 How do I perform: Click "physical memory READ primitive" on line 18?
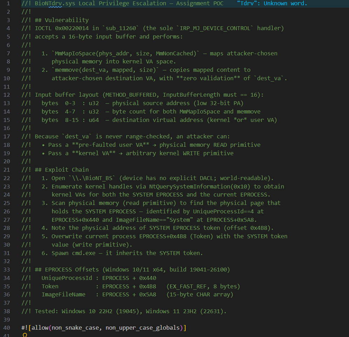[210, 145]
